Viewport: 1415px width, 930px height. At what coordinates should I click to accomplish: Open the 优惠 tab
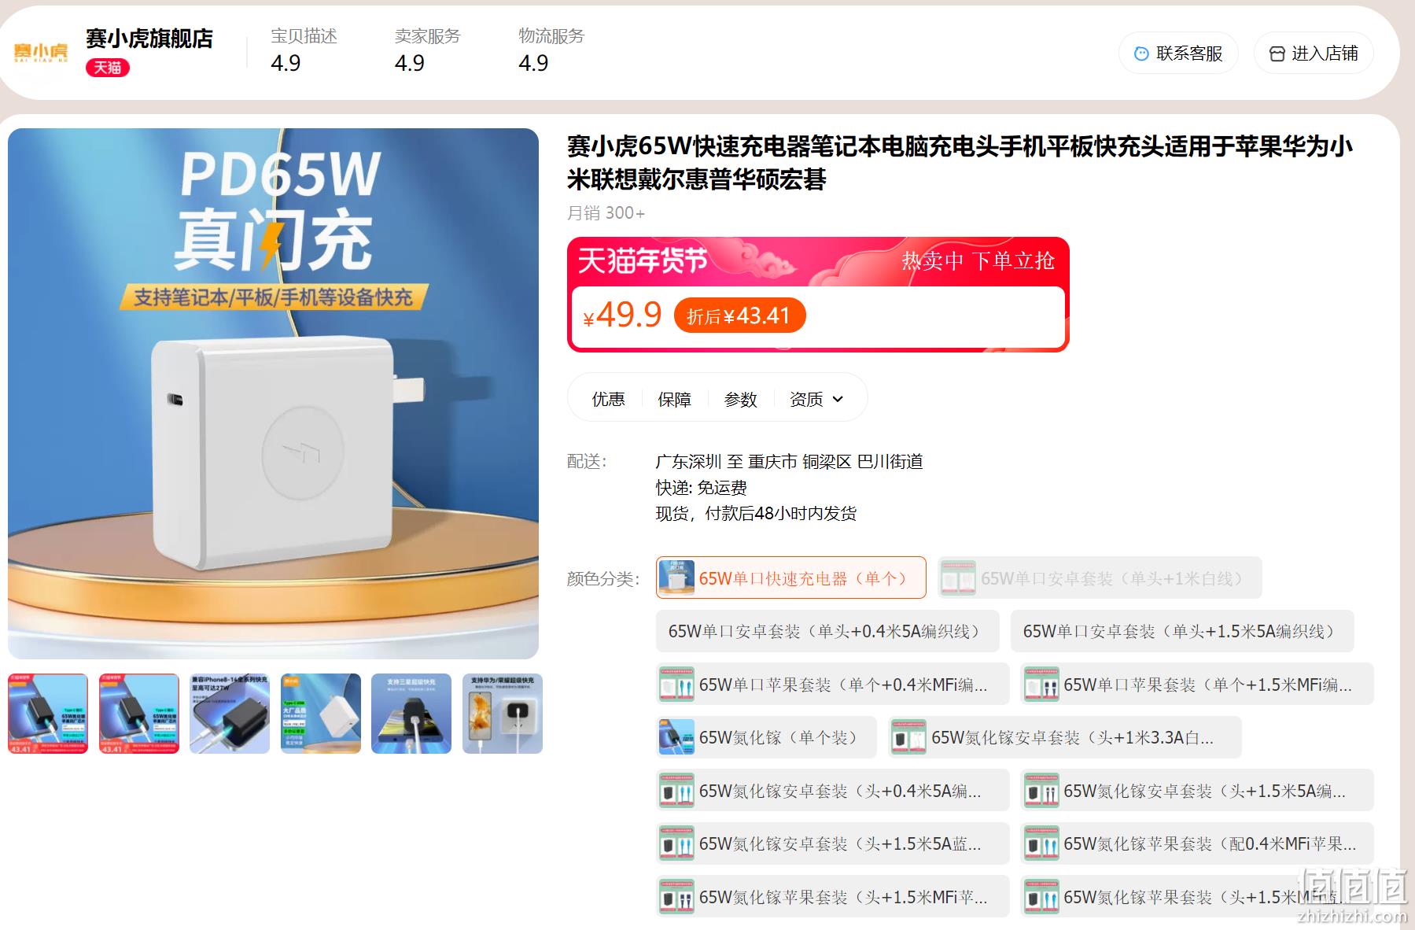coord(608,399)
